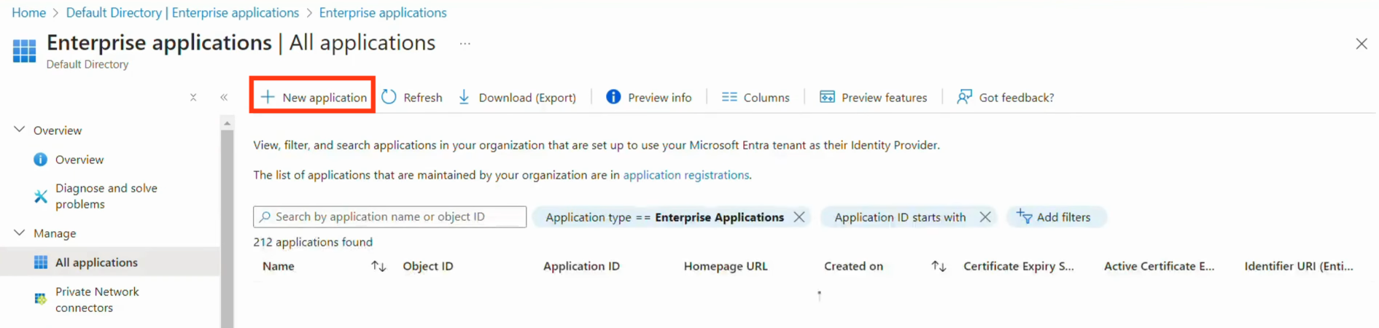Open the Columns chooser
Viewport: 1379px width, 328px height.
tap(755, 97)
